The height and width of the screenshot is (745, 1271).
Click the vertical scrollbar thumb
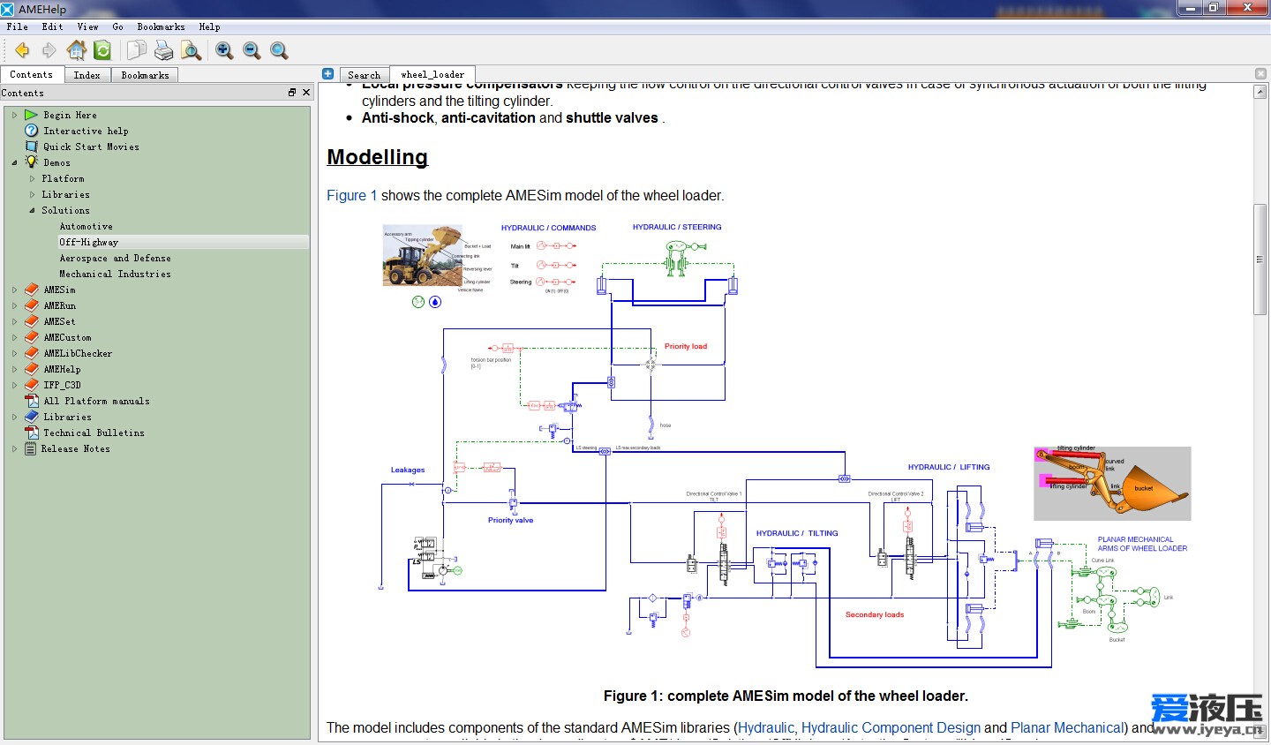tap(1260, 259)
